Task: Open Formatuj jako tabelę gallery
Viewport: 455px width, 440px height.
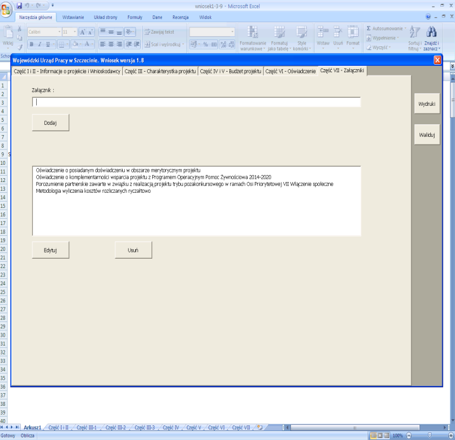Action: 279,38
